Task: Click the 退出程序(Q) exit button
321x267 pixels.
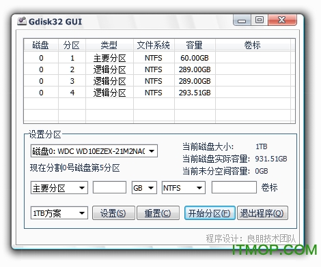Action: 262,213
